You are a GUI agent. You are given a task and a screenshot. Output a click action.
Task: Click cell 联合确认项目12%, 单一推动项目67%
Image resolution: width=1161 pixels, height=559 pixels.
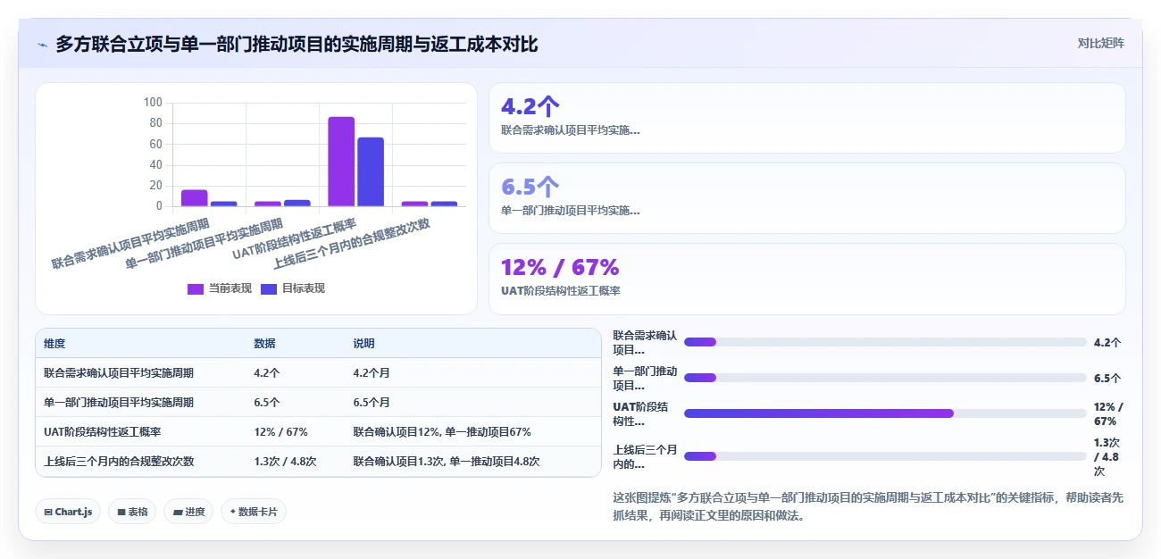pos(442,432)
